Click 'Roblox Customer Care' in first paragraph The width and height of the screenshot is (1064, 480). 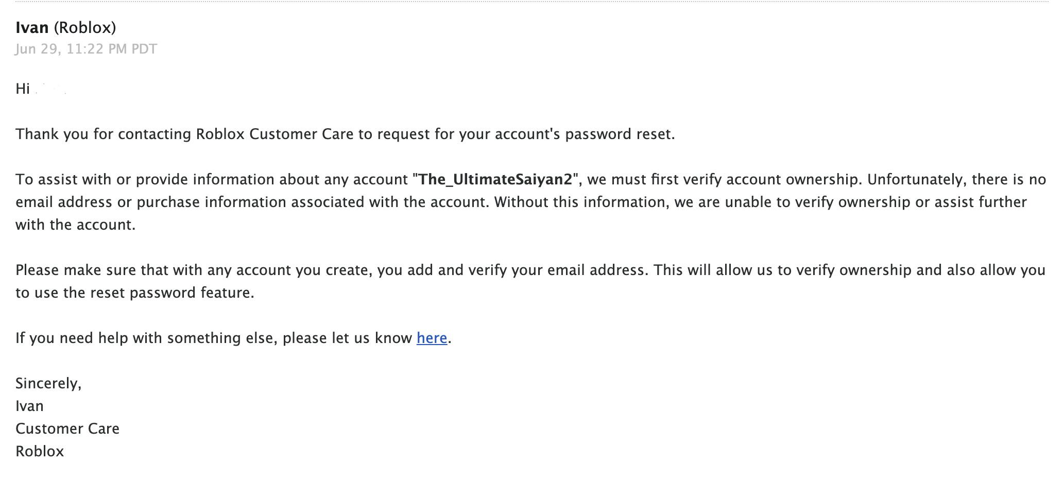[x=274, y=134]
